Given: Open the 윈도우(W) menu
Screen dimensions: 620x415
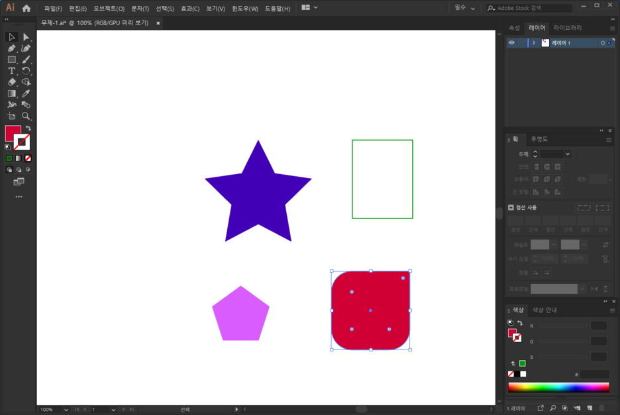Looking at the screenshot, I should point(245,9).
